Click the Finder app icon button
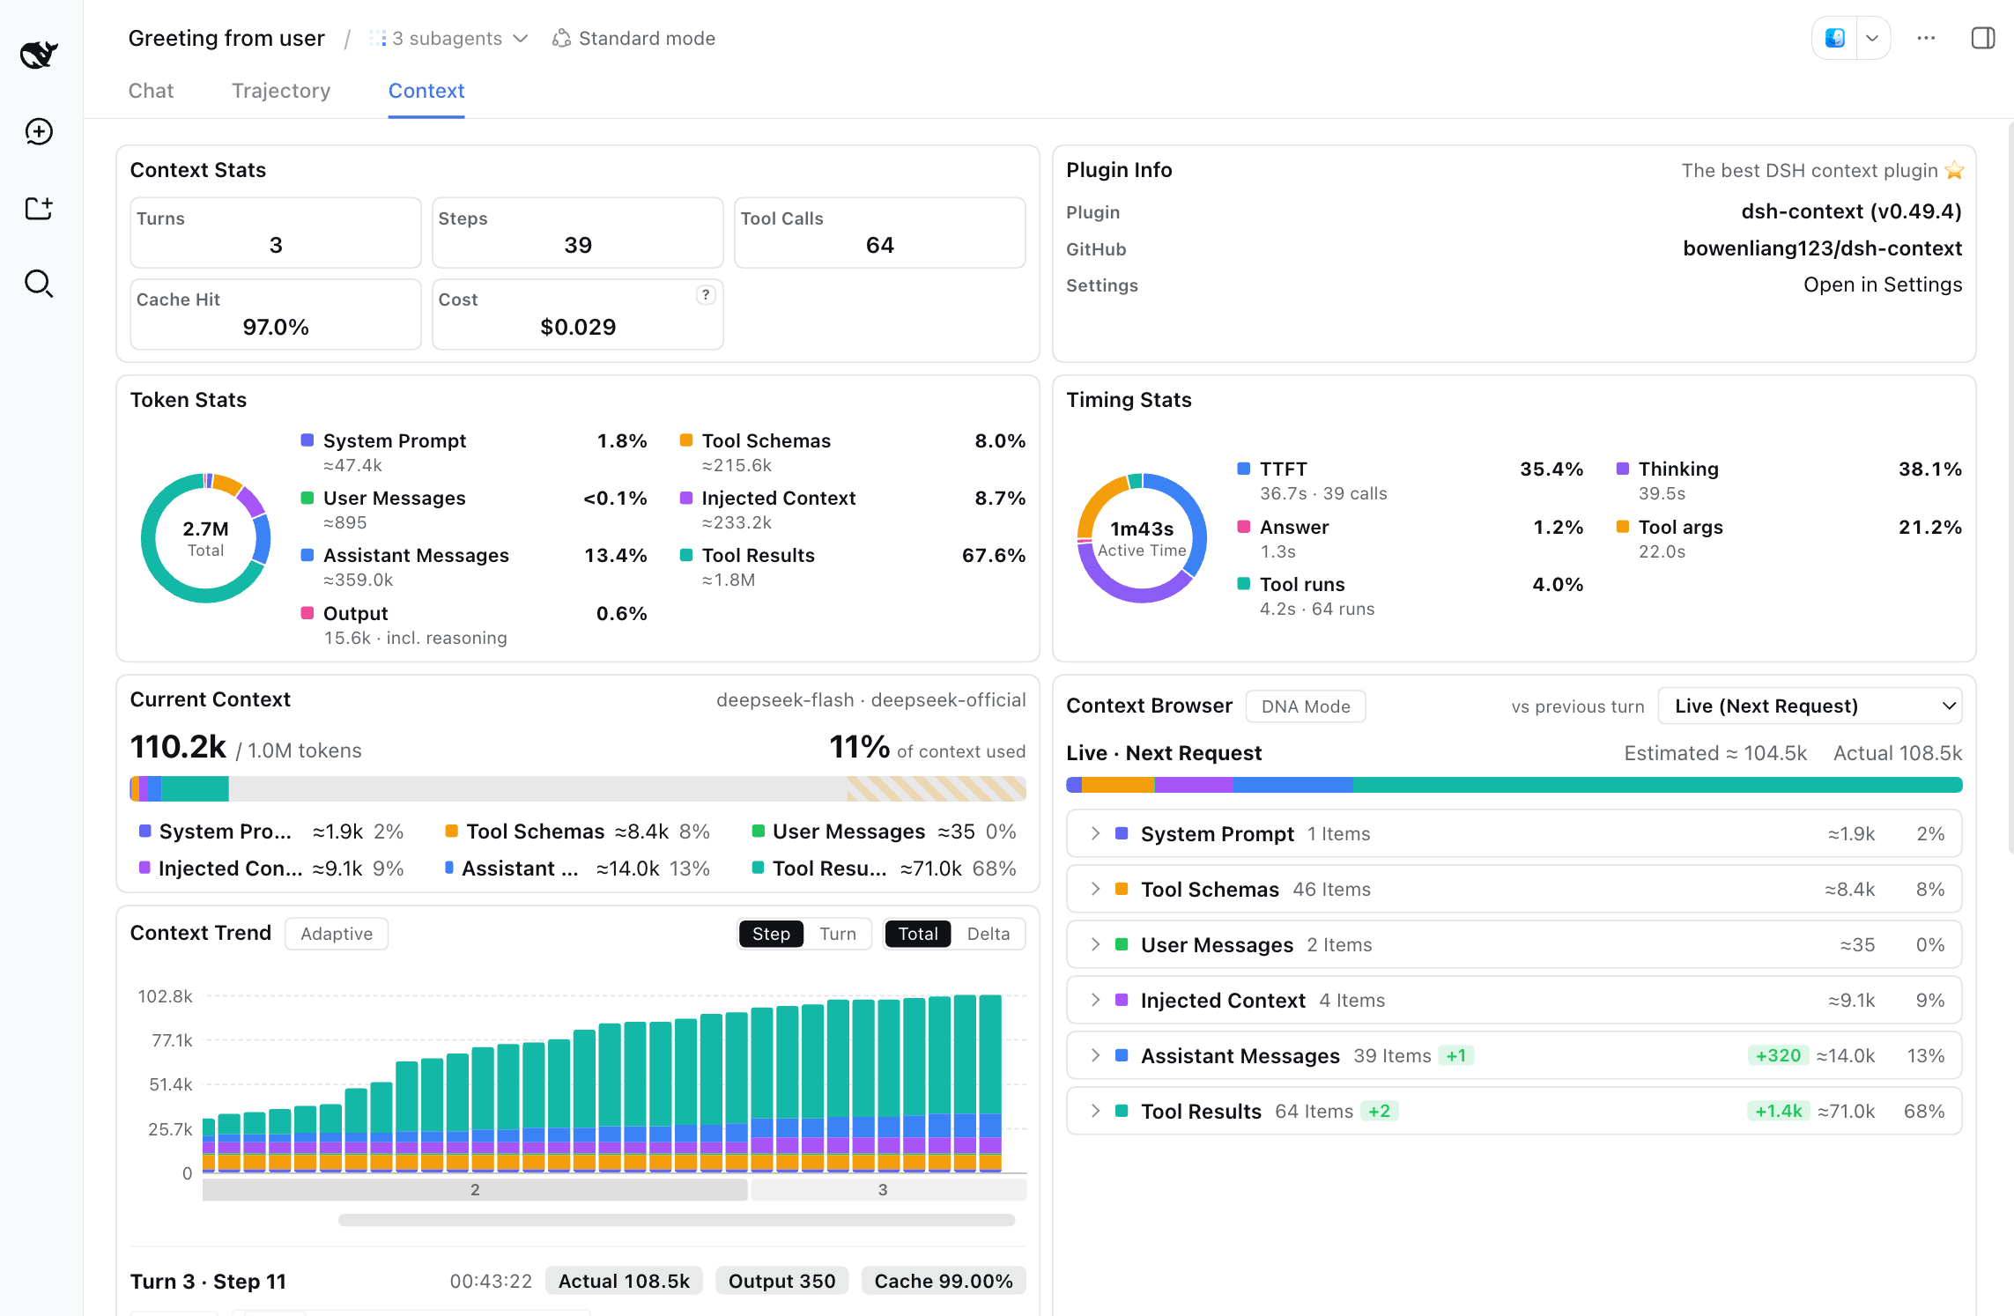 tap(1834, 38)
